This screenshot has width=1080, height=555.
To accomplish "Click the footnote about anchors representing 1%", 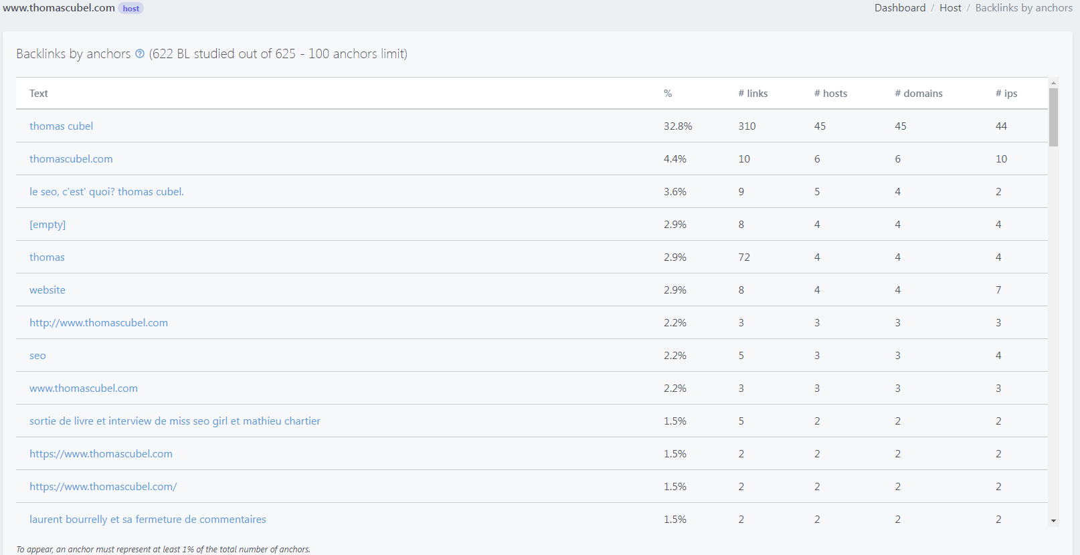I will [163, 550].
